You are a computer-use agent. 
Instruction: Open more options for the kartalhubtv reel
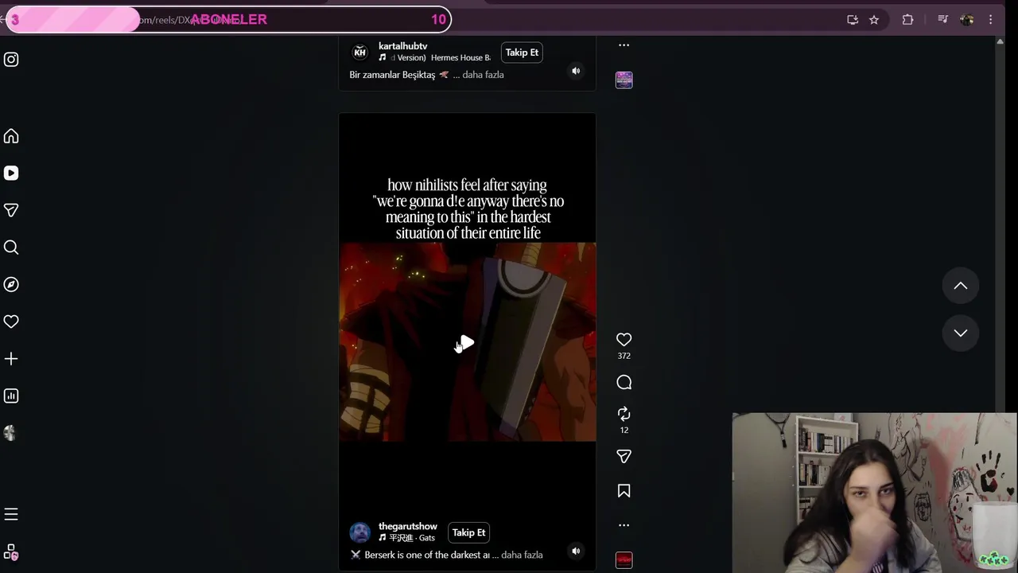point(624,45)
